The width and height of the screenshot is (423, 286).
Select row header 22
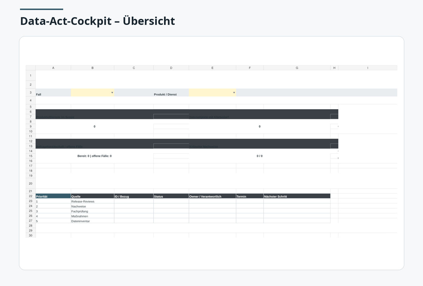(31, 196)
